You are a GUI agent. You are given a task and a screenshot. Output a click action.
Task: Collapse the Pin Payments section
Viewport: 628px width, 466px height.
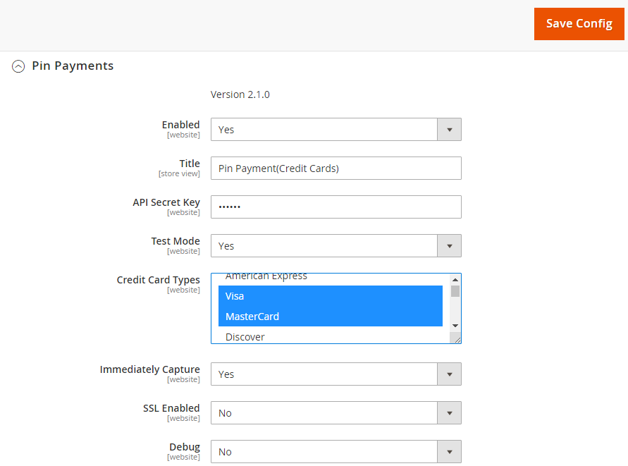point(18,66)
